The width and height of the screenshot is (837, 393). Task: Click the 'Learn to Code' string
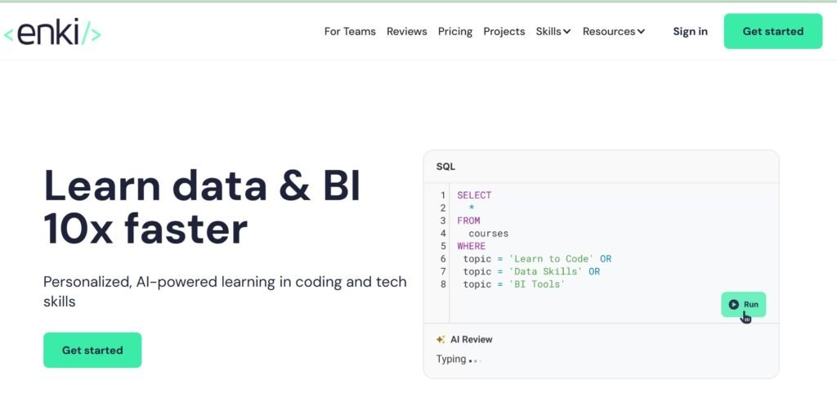point(551,259)
